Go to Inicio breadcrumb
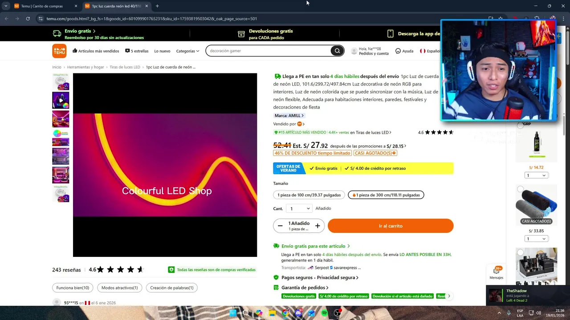The height and width of the screenshot is (320, 570). click(x=57, y=67)
